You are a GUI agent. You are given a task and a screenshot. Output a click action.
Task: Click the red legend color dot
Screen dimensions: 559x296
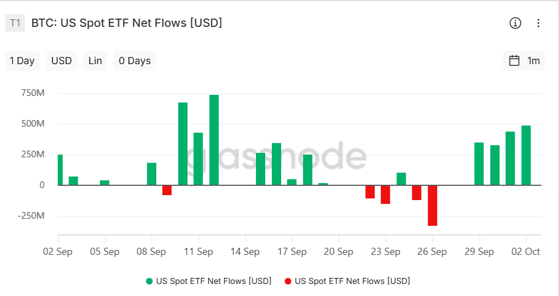click(288, 281)
